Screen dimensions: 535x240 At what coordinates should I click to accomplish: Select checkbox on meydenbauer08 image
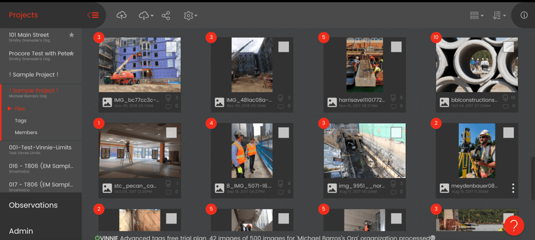(x=508, y=133)
